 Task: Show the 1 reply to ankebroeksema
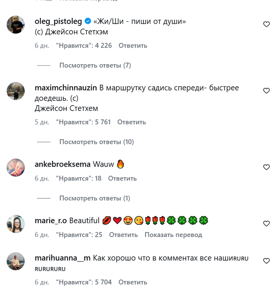(x=94, y=198)
